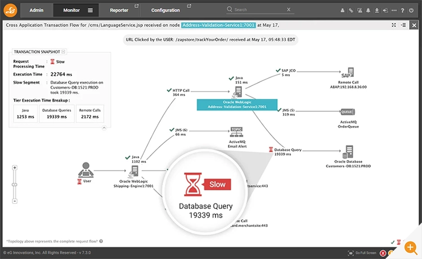
Task: Click the JMS (6) 66 ms label
Action: (x=181, y=132)
